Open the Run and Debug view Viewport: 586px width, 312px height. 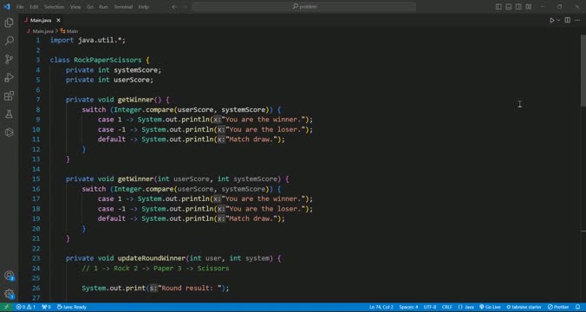pyautogui.click(x=9, y=77)
